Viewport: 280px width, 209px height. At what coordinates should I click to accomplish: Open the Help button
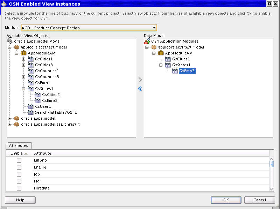tap(20, 200)
